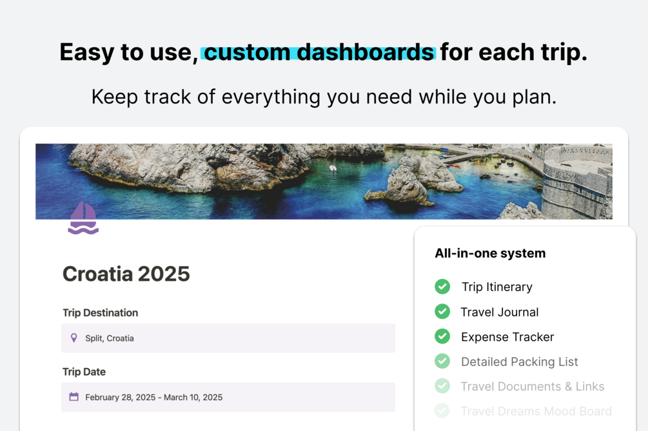Click the Trip Destination label
This screenshot has height=431, width=648.
(101, 313)
